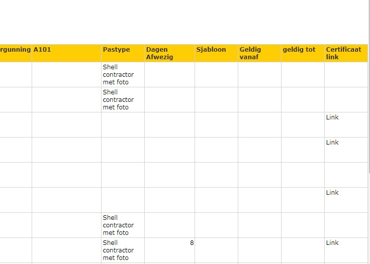
Task: Click the Pastype column header
Action: coord(116,50)
